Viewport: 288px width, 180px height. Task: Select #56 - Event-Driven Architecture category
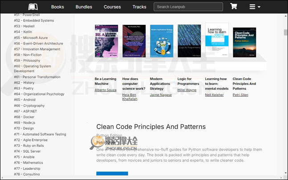click(39, 44)
